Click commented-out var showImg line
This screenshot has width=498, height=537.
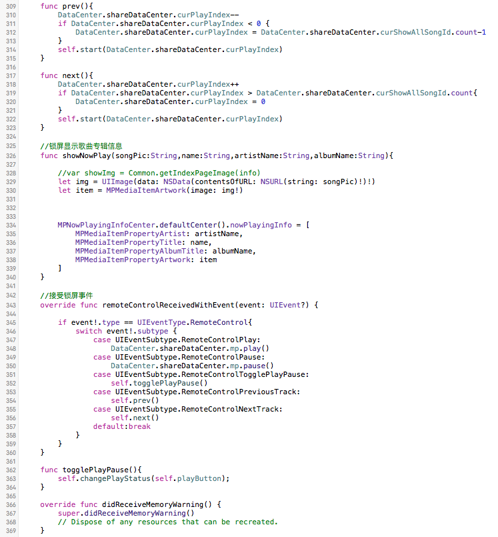159,173
